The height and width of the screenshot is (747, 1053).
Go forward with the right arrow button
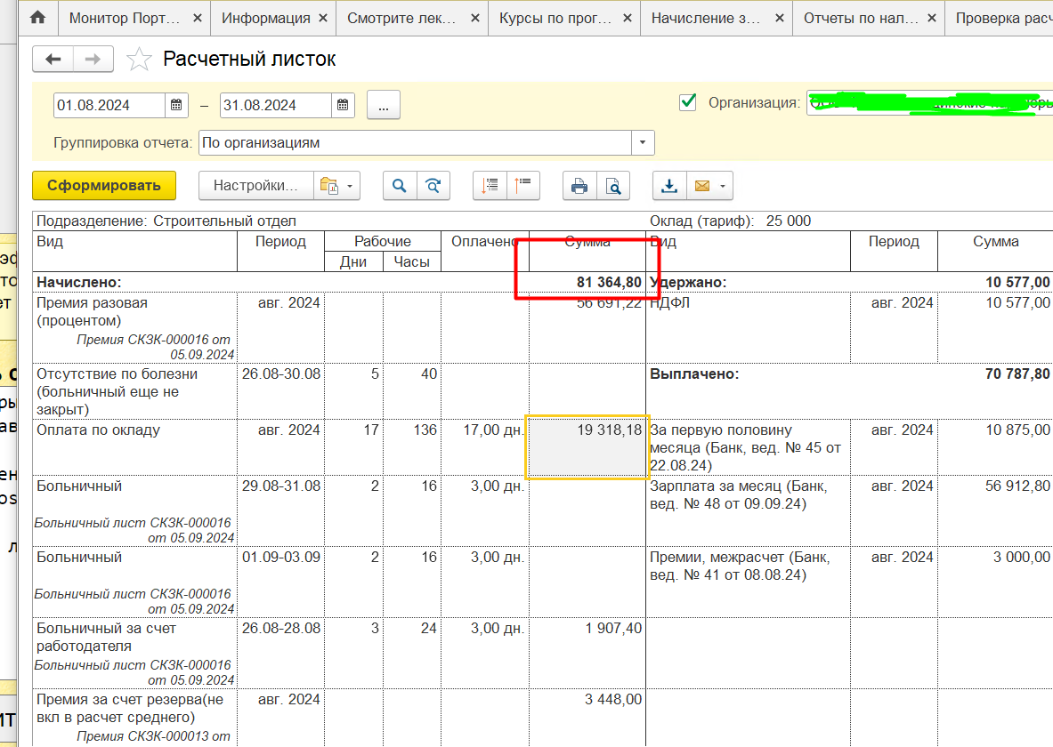93,59
